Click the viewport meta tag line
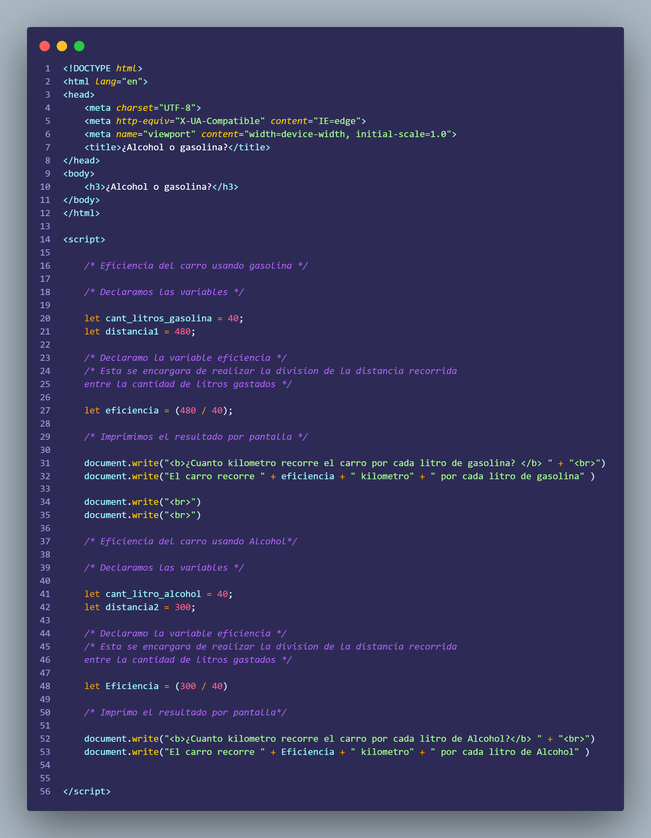Image resolution: width=651 pixels, height=838 pixels. [270, 134]
